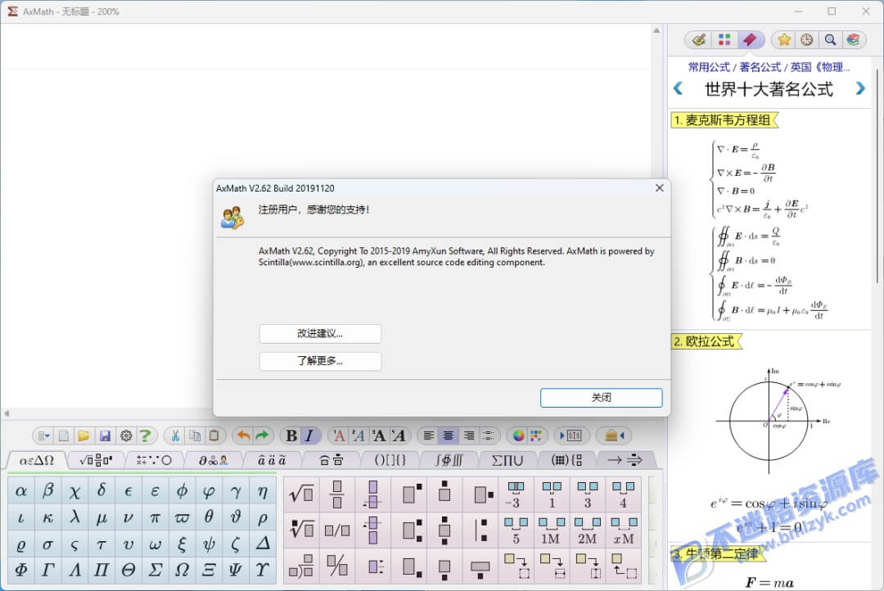Insert the square root template

(301, 494)
